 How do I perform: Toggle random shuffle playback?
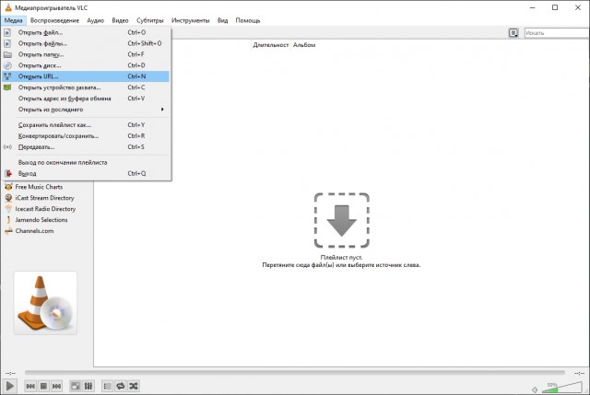point(134,385)
